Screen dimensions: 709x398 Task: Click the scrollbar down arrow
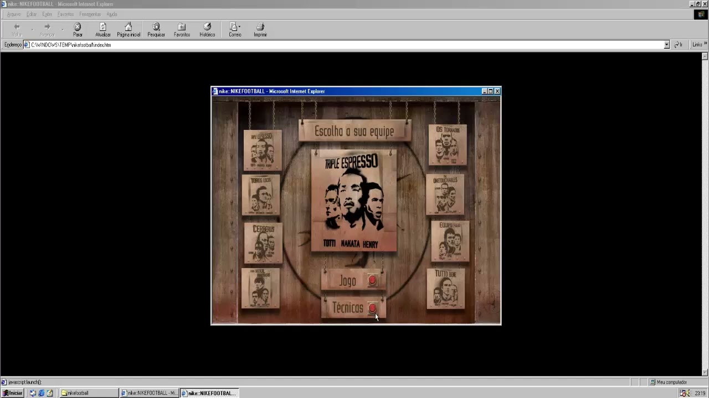[705, 373]
